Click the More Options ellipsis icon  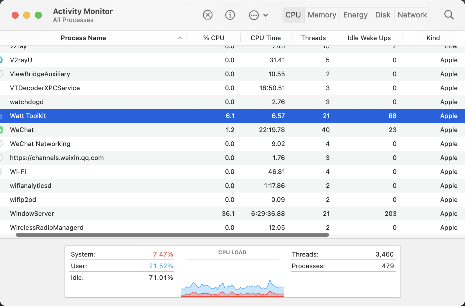(x=254, y=15)
